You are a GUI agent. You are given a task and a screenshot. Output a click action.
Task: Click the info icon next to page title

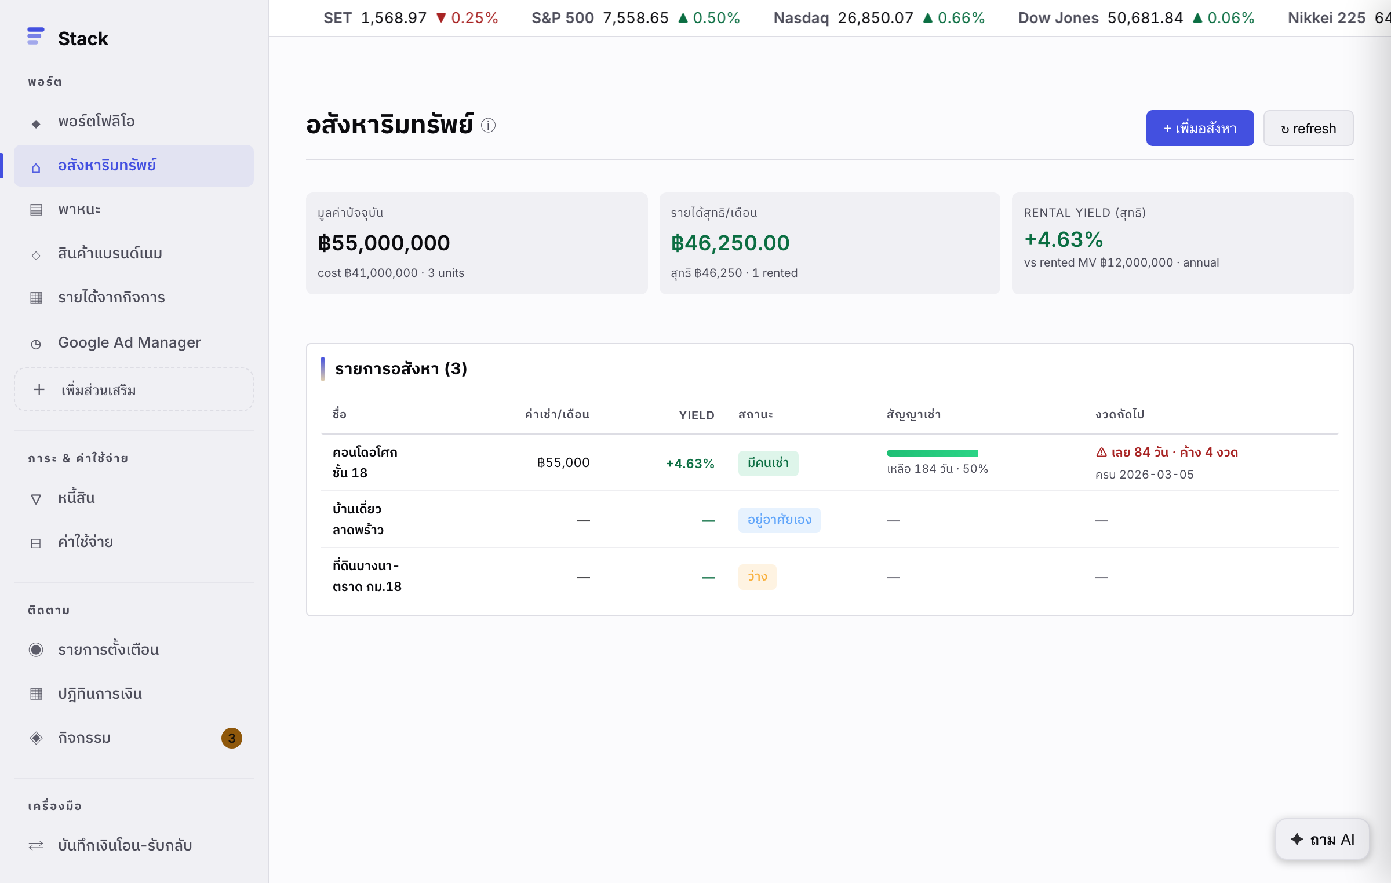point(488,125)
